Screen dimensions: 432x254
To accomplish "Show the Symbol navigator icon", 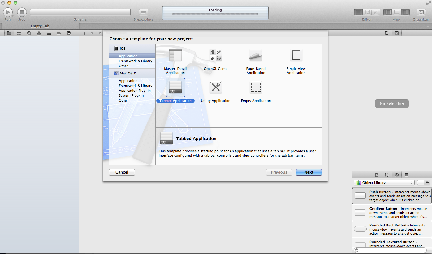I will coord(19,33).
